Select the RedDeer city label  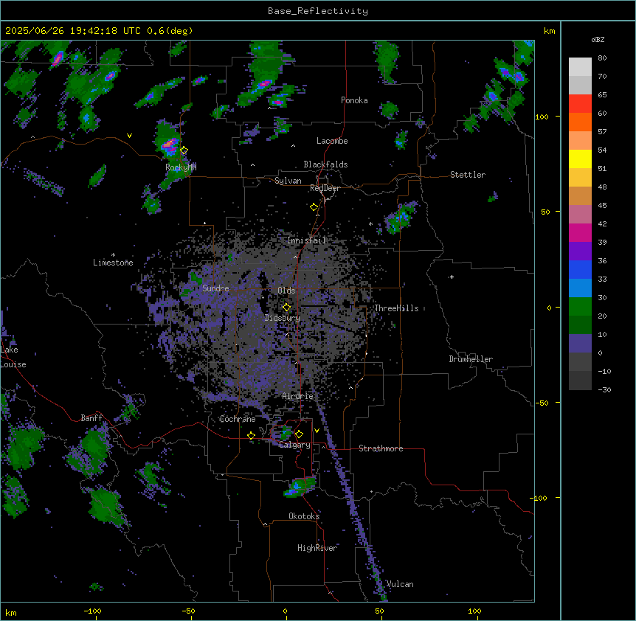coord(325,188)
